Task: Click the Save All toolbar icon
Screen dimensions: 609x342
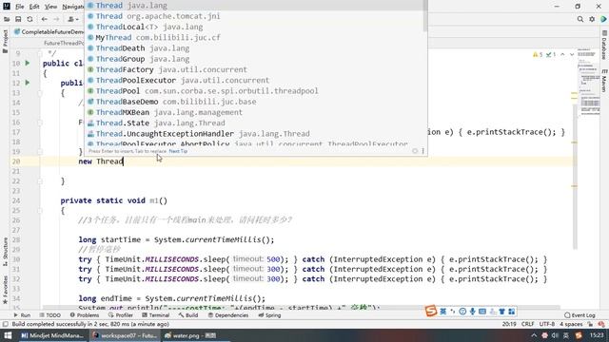Action: [x=18, y=19]
